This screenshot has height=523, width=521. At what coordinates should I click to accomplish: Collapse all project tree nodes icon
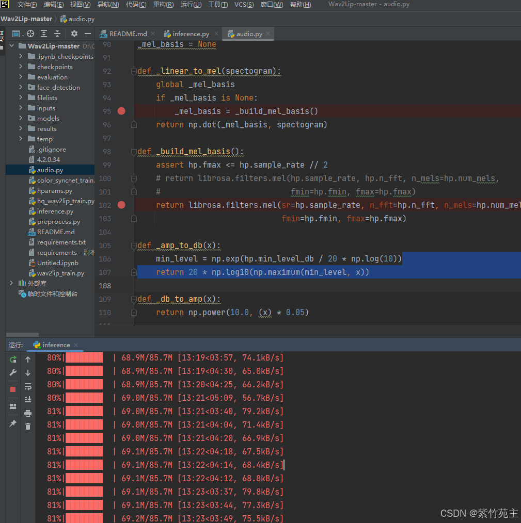coord(57,34)
